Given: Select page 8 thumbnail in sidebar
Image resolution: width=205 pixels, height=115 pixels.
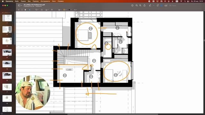Looking at the screenshot, I should click(x=7, y=98).
